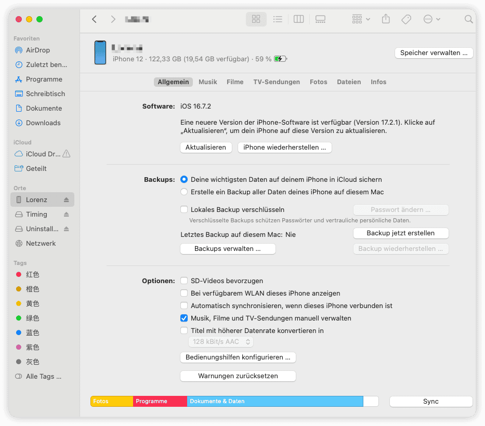Enable show iPhone on WLAN checkbox
This screenshot has width=485, height=426.
click(184, 293)
